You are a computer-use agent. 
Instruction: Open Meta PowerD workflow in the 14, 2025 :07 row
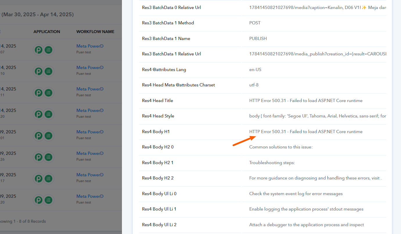pos(90,46)
